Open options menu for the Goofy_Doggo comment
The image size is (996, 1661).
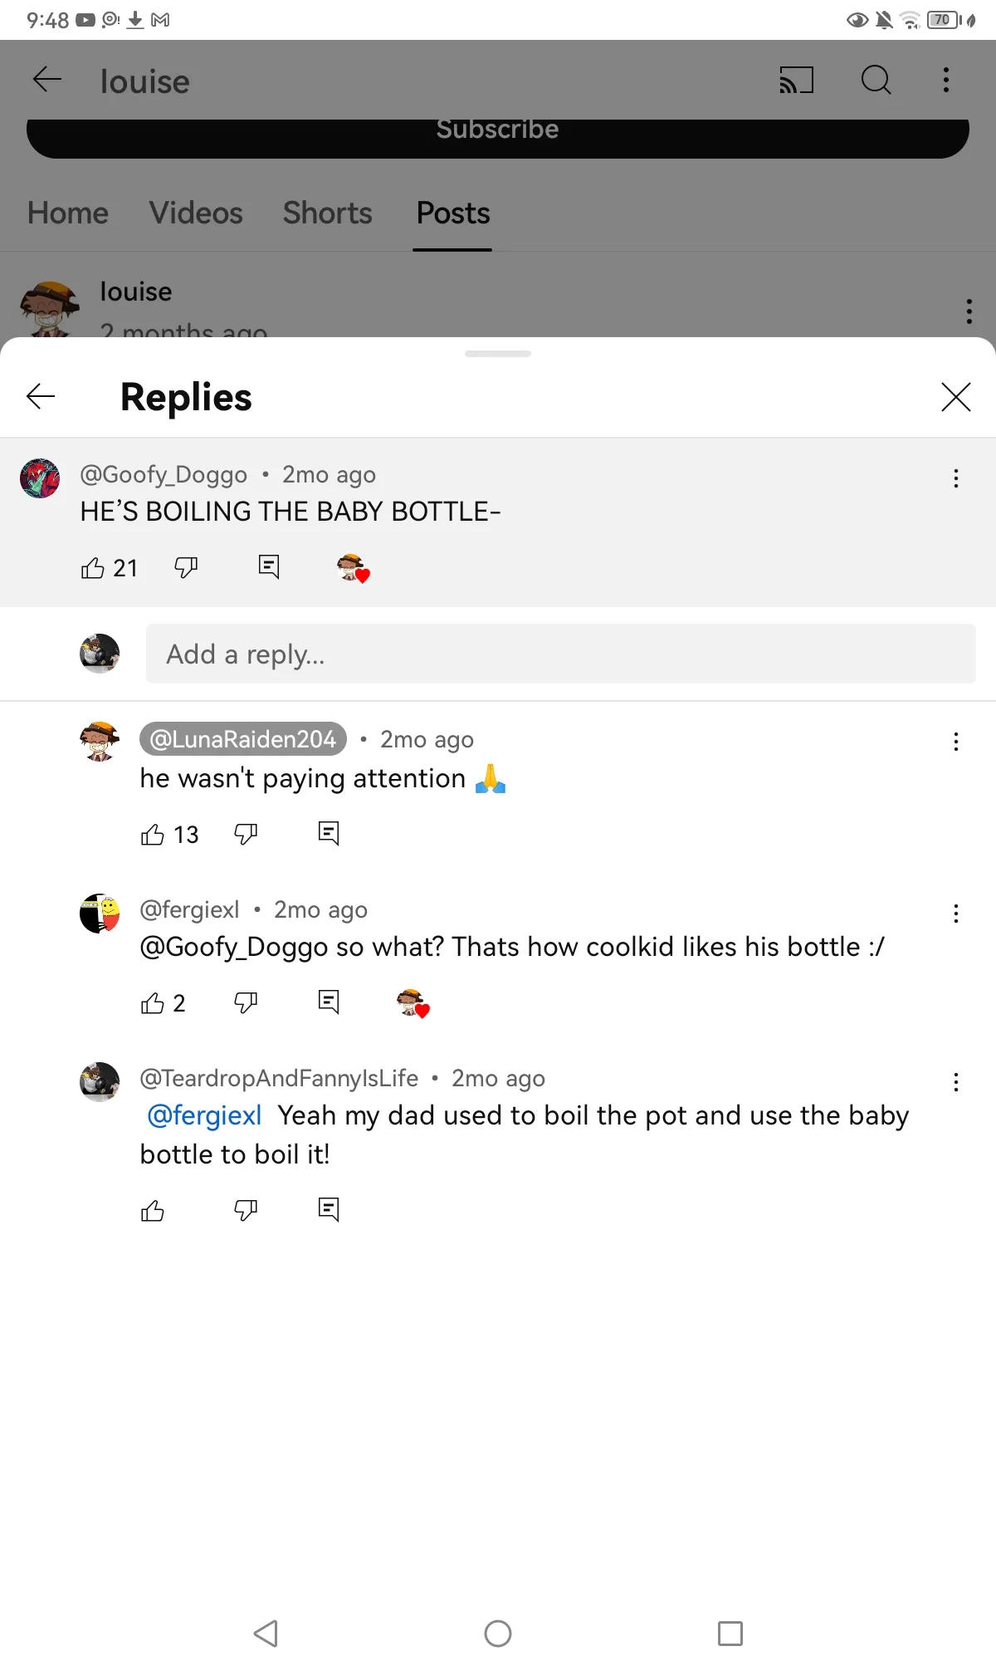tap(956, 478)
